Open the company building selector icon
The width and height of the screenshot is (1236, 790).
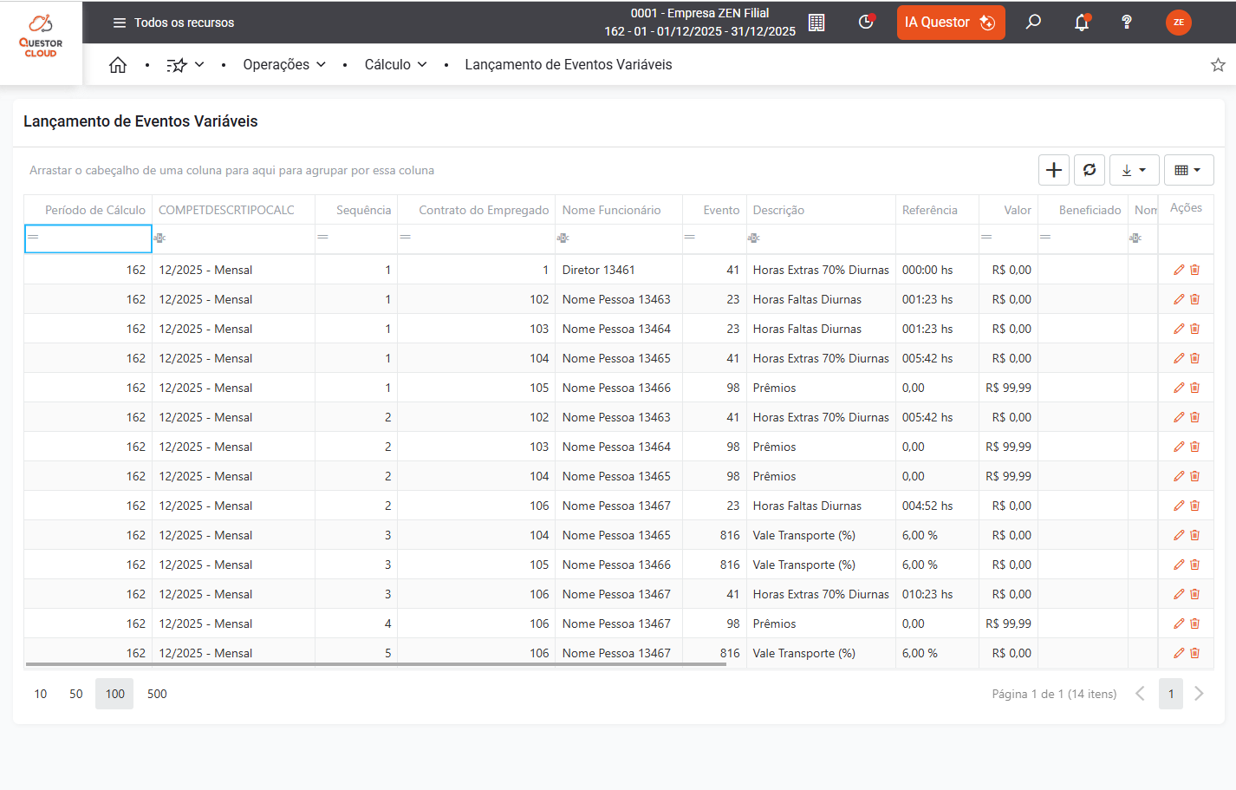[816, 23]
